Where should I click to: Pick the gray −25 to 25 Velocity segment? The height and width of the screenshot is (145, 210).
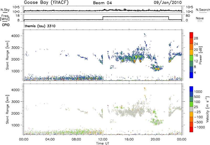tap(191, 109)
